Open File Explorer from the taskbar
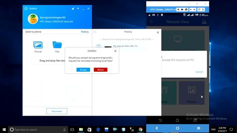The image size is (237, 133). 81,130
